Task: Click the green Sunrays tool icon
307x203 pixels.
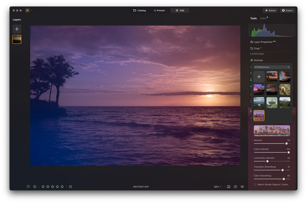Action: coord(252,60)
